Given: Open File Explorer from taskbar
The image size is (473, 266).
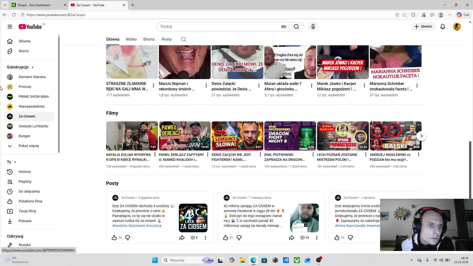Looking at the screenshot, I should (242, 260).
